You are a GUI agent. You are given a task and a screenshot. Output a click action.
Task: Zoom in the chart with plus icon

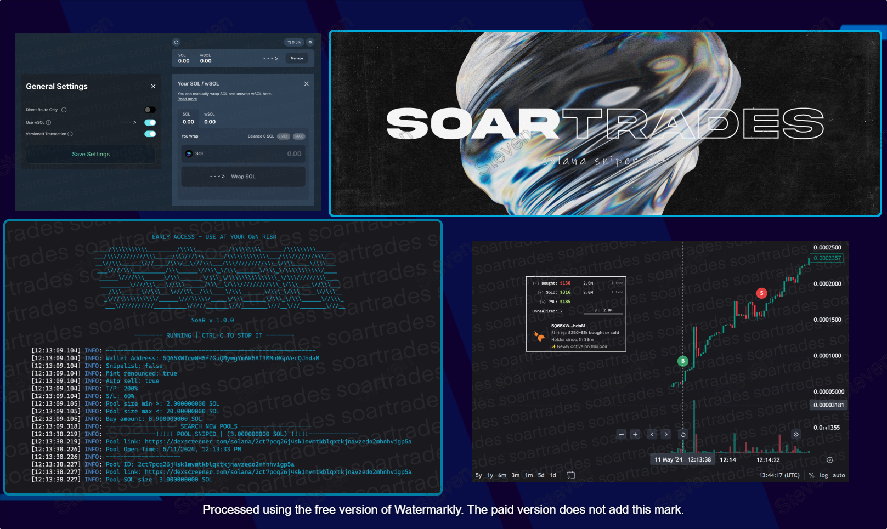(x=635, y=434)
